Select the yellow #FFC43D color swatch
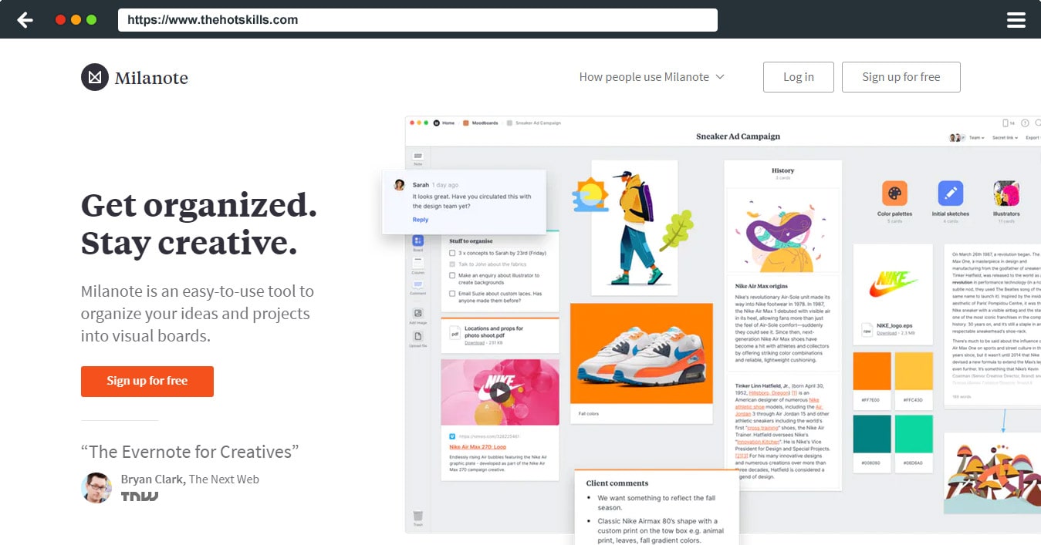Screen dimensions: 1041x545 914,371
